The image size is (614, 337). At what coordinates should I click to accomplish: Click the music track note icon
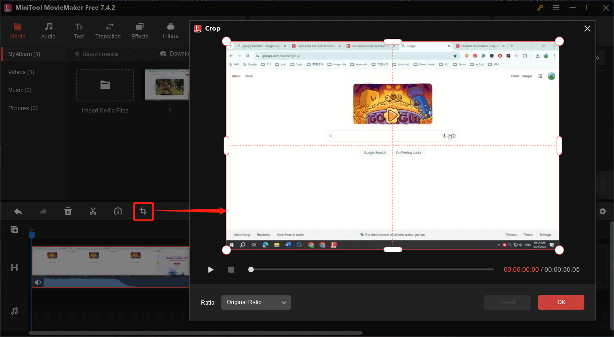click(14, 311)
